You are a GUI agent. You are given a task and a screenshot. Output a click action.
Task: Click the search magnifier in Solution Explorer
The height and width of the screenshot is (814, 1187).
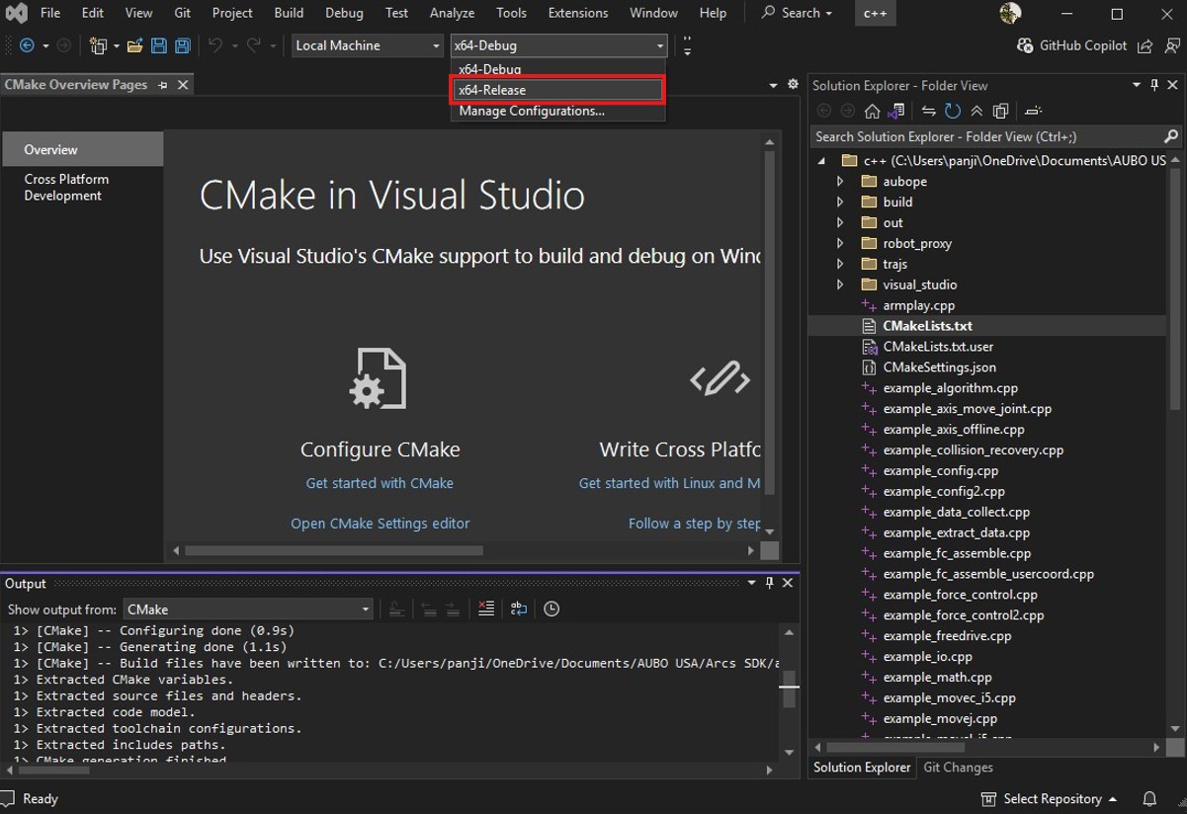pyautogui.click(x=1171, y=136)
